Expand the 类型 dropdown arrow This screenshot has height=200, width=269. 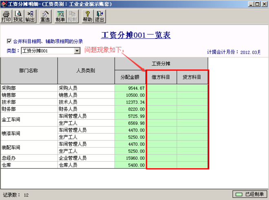77,51
